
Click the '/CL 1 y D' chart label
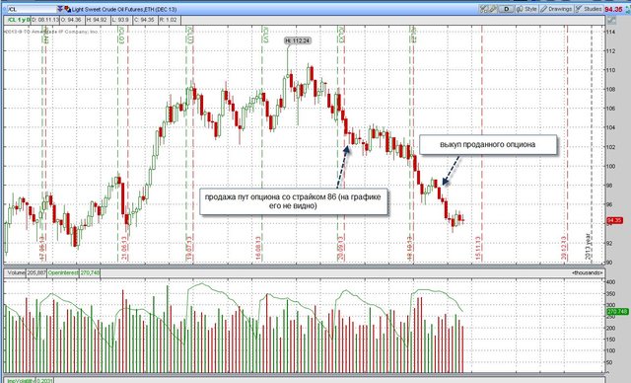coord(19,20)
